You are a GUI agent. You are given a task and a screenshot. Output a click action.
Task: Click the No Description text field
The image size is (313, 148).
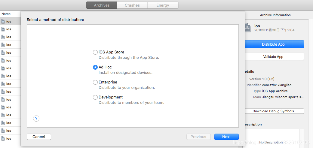pos(274,138)
